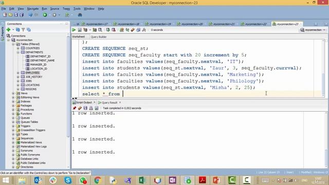This screenshot has width=329, height=185.
Task: Open the File menu
Action: click(x=4, y=9)
